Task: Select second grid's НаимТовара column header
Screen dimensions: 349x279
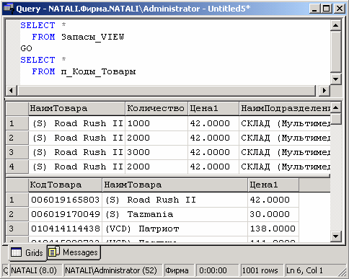Action: click(x=175, y=185)
